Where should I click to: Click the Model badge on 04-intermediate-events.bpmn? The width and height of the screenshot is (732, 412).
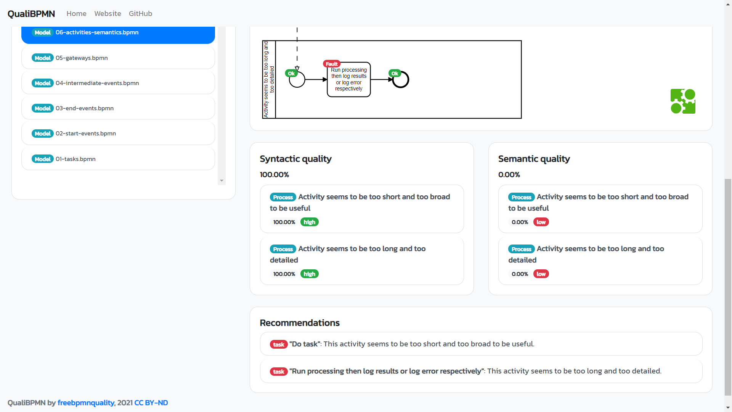coord(42,83)
